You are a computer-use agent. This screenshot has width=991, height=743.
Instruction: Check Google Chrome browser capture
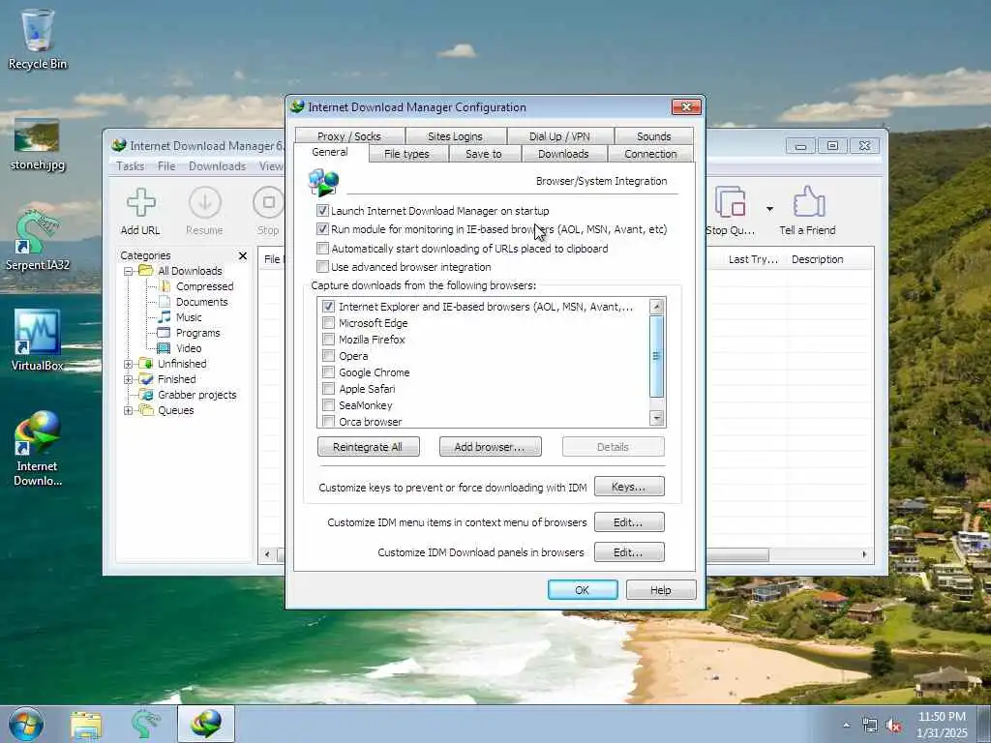coord(328,372)
